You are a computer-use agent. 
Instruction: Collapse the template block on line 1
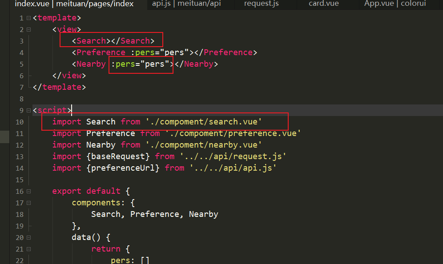[28, 18]
